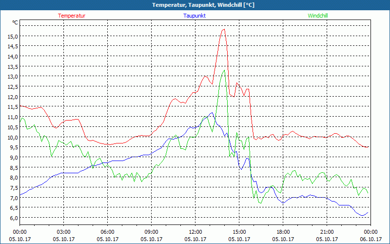Click the 9,0 y-axis value

(14, 157)
